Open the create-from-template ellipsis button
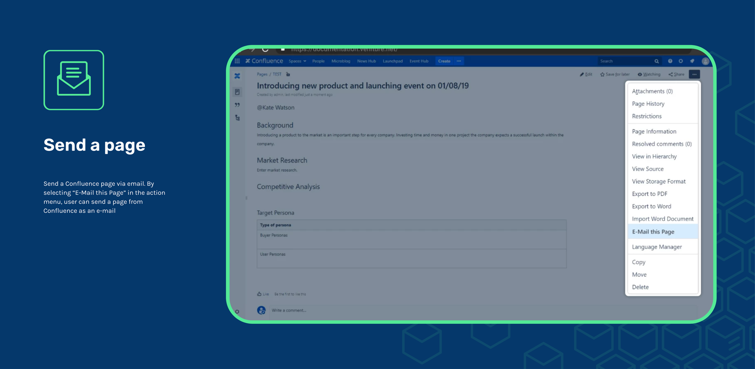Screen dimensions: 755x369 click(x=459, y=61)
